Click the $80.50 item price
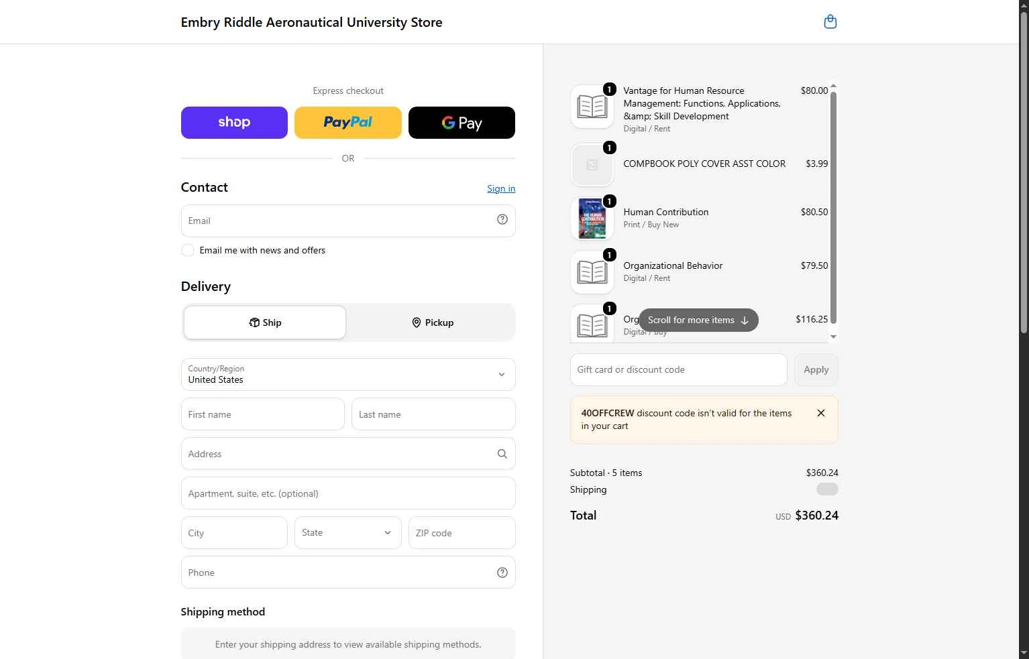The width and height of the screenshot is (1029, 659). tap(814, 212)
